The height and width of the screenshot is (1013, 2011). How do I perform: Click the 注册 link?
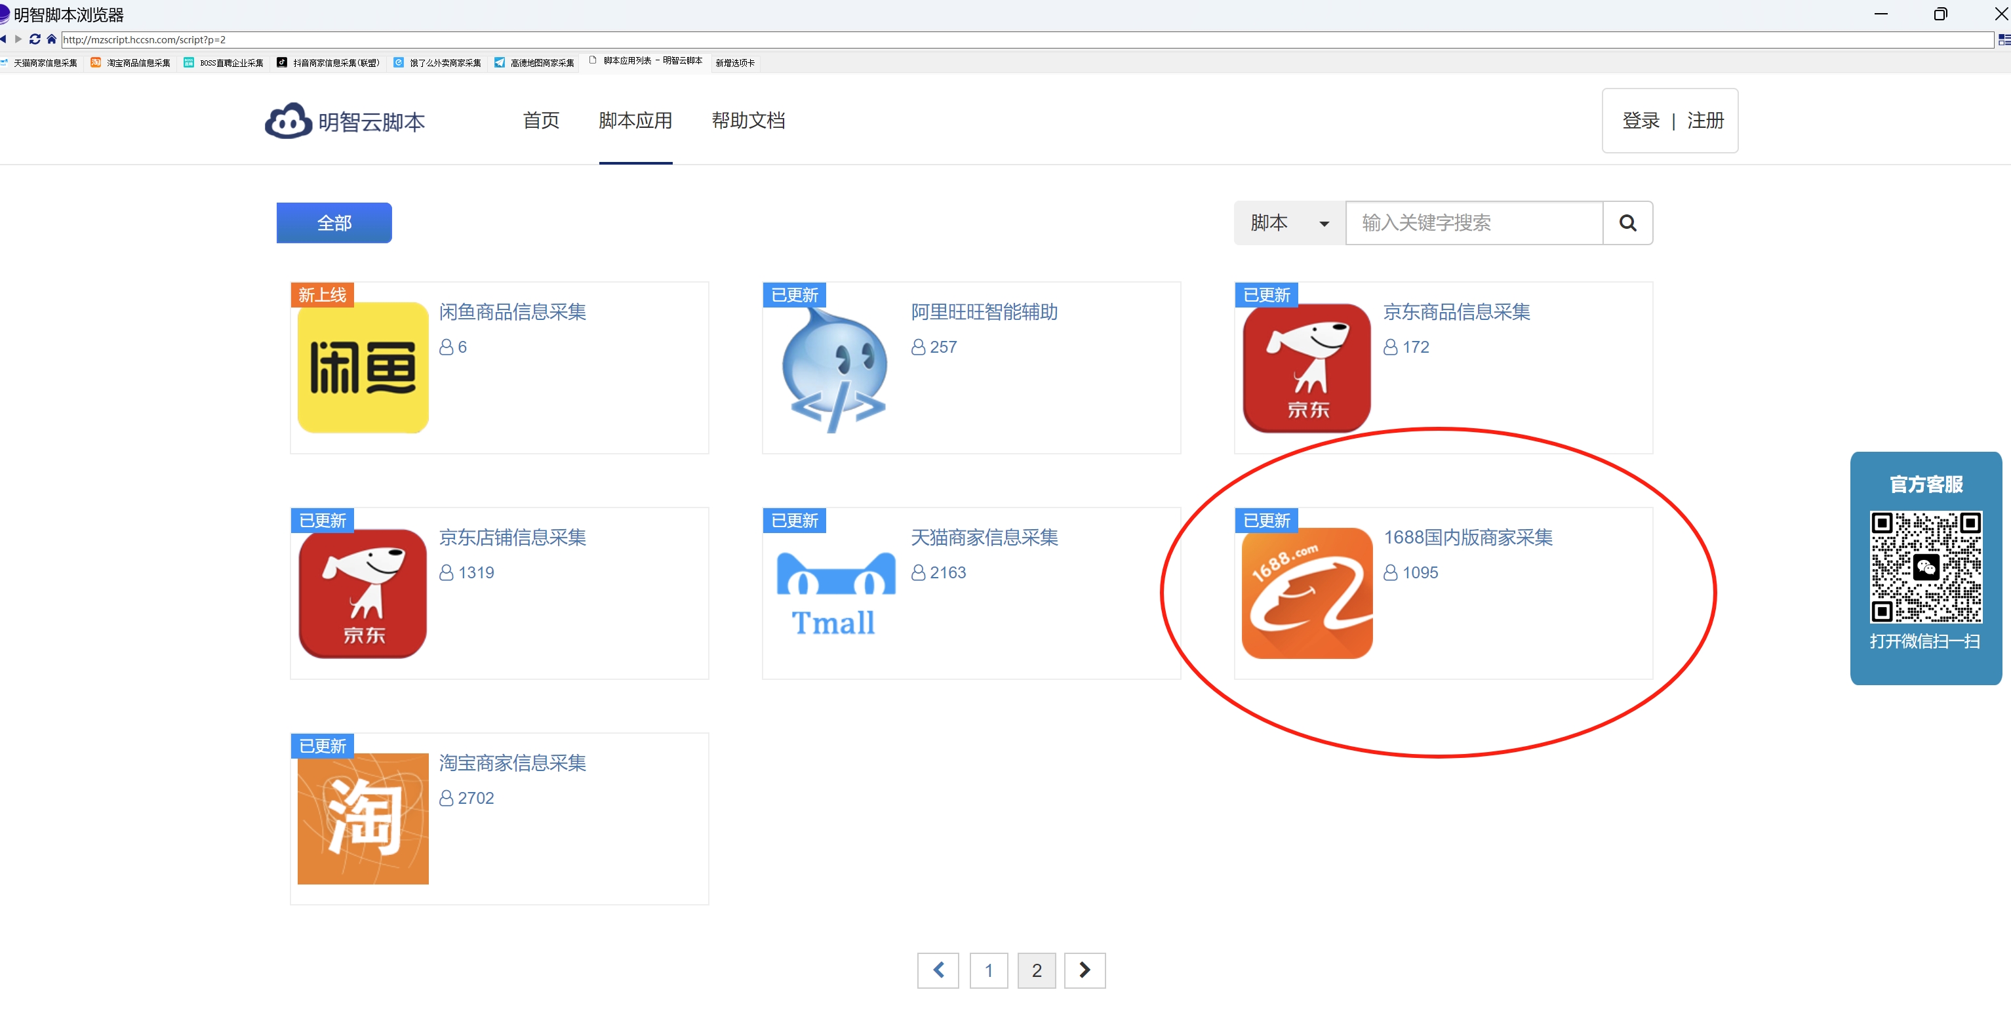1705,121
